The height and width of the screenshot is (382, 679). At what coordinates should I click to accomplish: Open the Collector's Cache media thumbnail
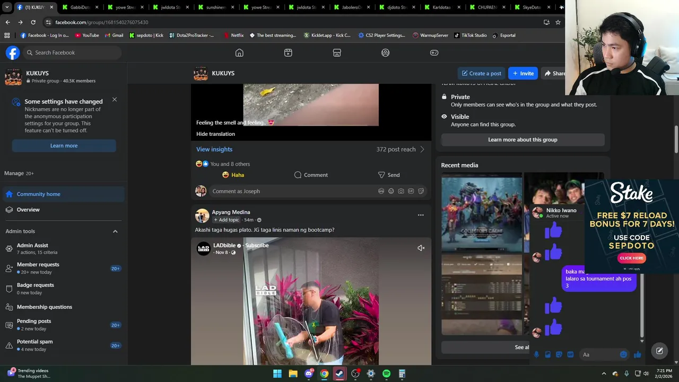pos(482,212)
